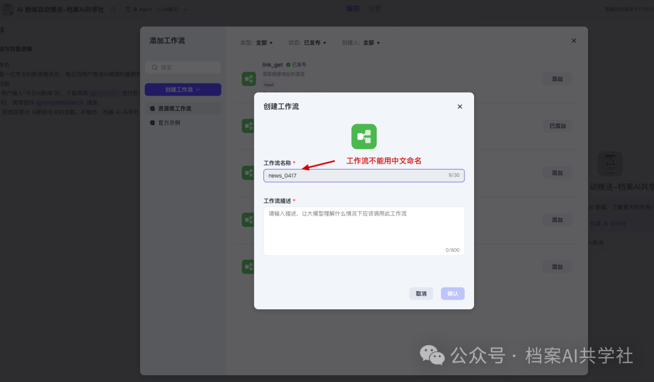Click the link_get workflow name
The image size is (654, 382).
(x=272, y=65)
